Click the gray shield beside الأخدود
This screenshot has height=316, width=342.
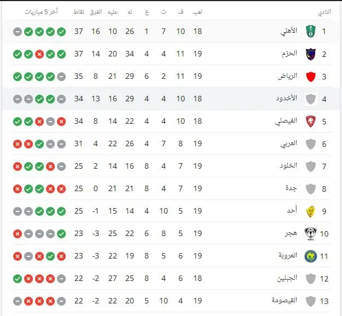coord(311,99)
